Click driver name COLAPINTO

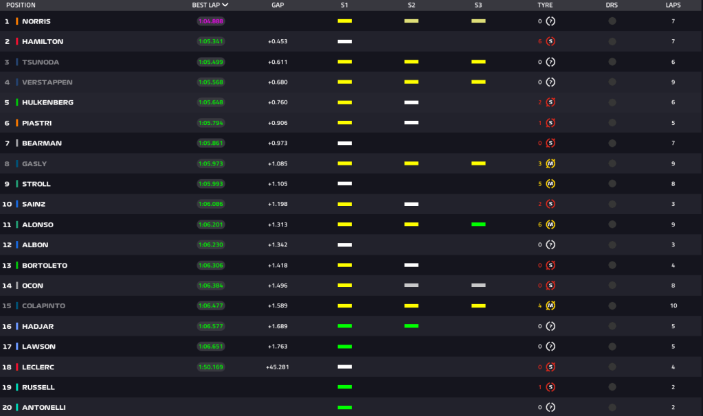click(x=43, y=305)
